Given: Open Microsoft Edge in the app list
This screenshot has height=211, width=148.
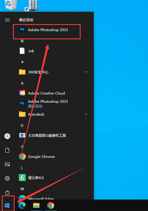Looking at the screenshot, I should (54, 198).
